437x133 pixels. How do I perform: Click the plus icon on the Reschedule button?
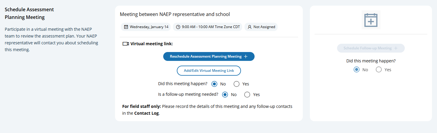coord(246,56)
